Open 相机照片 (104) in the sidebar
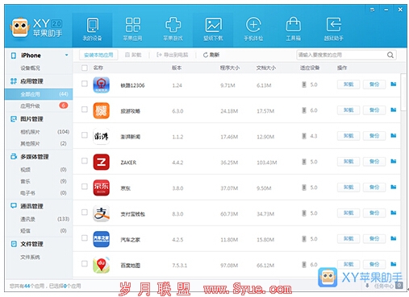The image size is (409, 297). 39,132
